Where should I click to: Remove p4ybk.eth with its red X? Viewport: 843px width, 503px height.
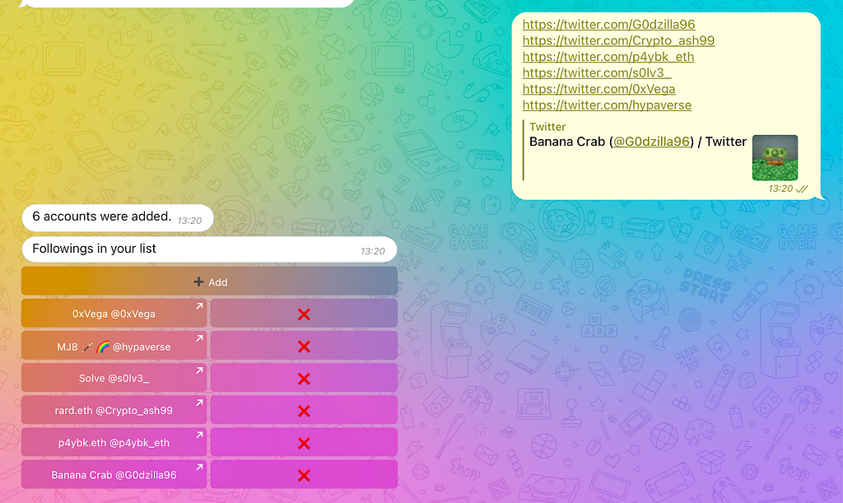(x=304, y=444)
